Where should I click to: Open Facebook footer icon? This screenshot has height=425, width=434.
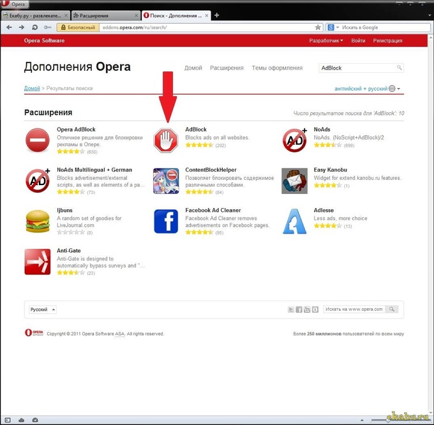pyautogui.click(x=299, y=309)
